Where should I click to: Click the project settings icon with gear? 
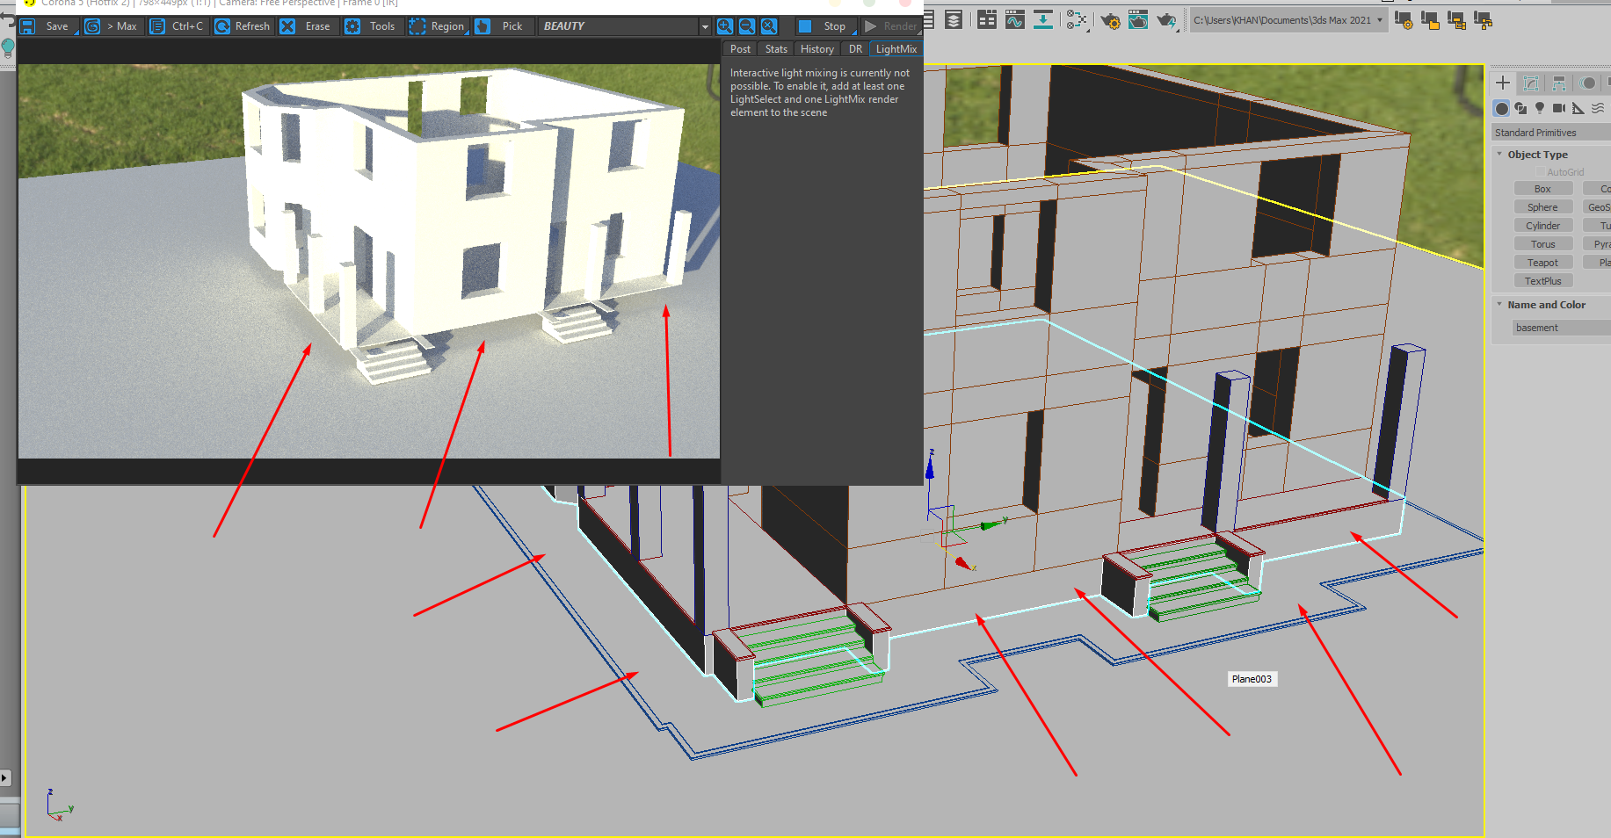[1404, 20]
